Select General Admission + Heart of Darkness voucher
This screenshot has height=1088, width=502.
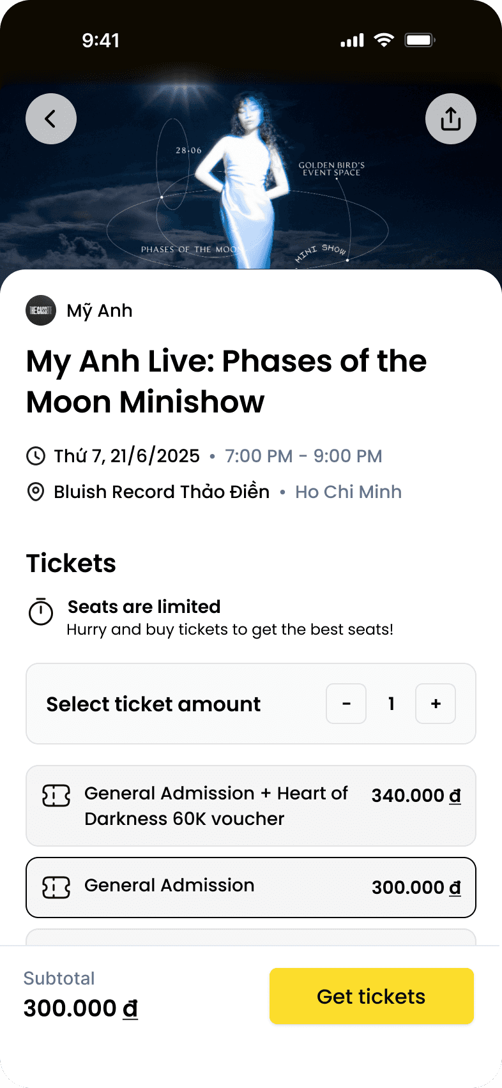coord(217,806)
